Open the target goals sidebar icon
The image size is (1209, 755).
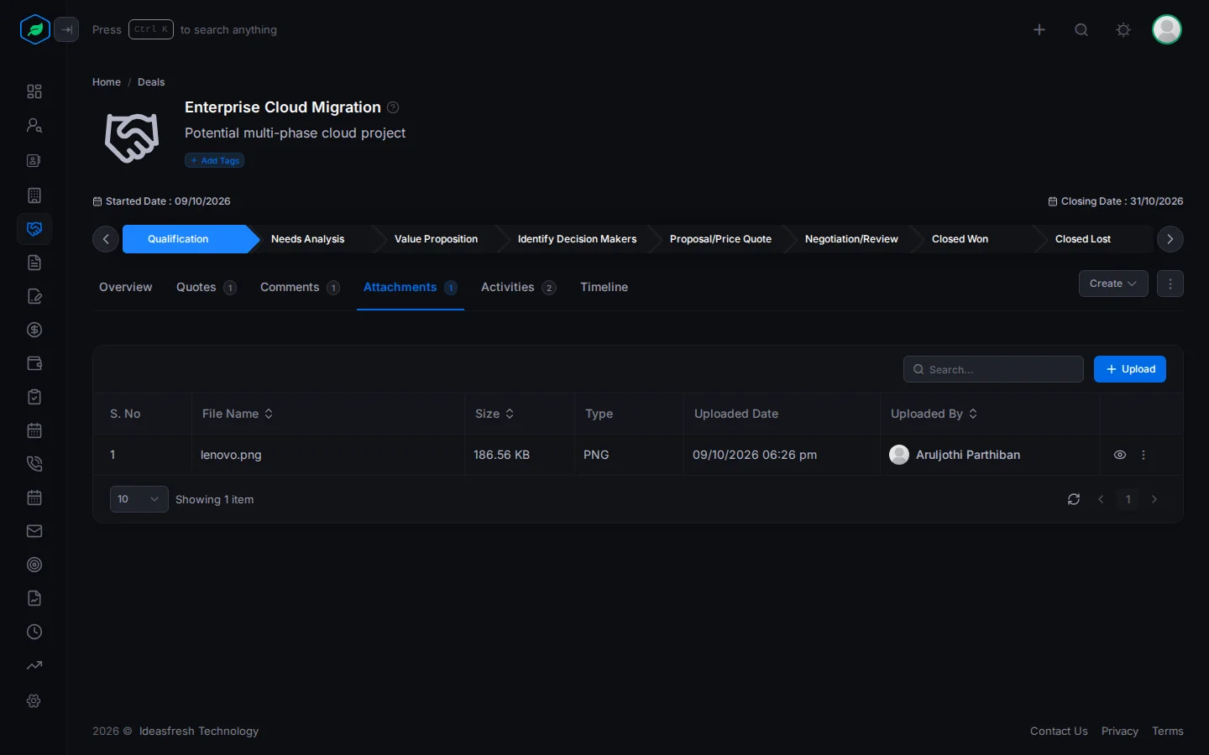(34, 565)
